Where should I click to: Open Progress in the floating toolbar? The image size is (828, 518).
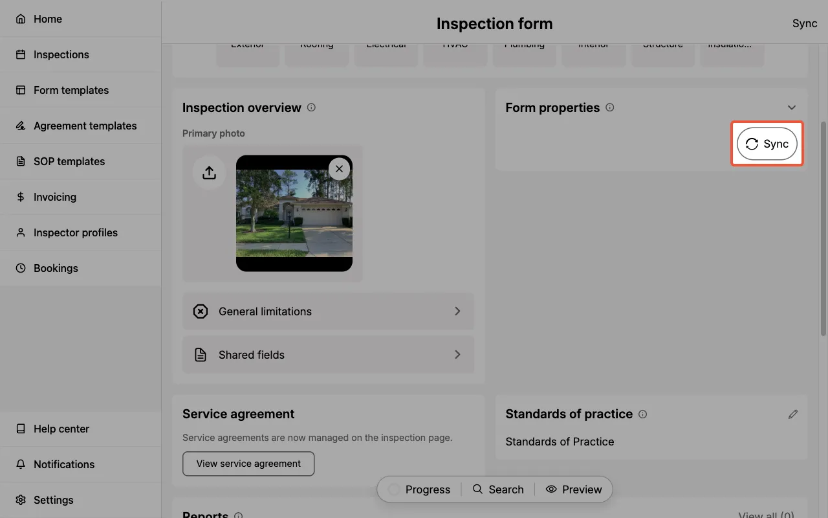[419, 490]
